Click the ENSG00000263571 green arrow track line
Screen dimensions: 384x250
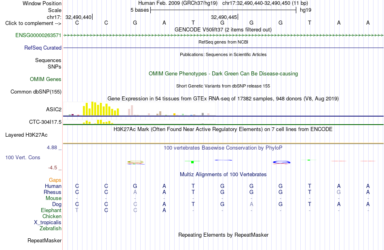(x=223, y=35)
